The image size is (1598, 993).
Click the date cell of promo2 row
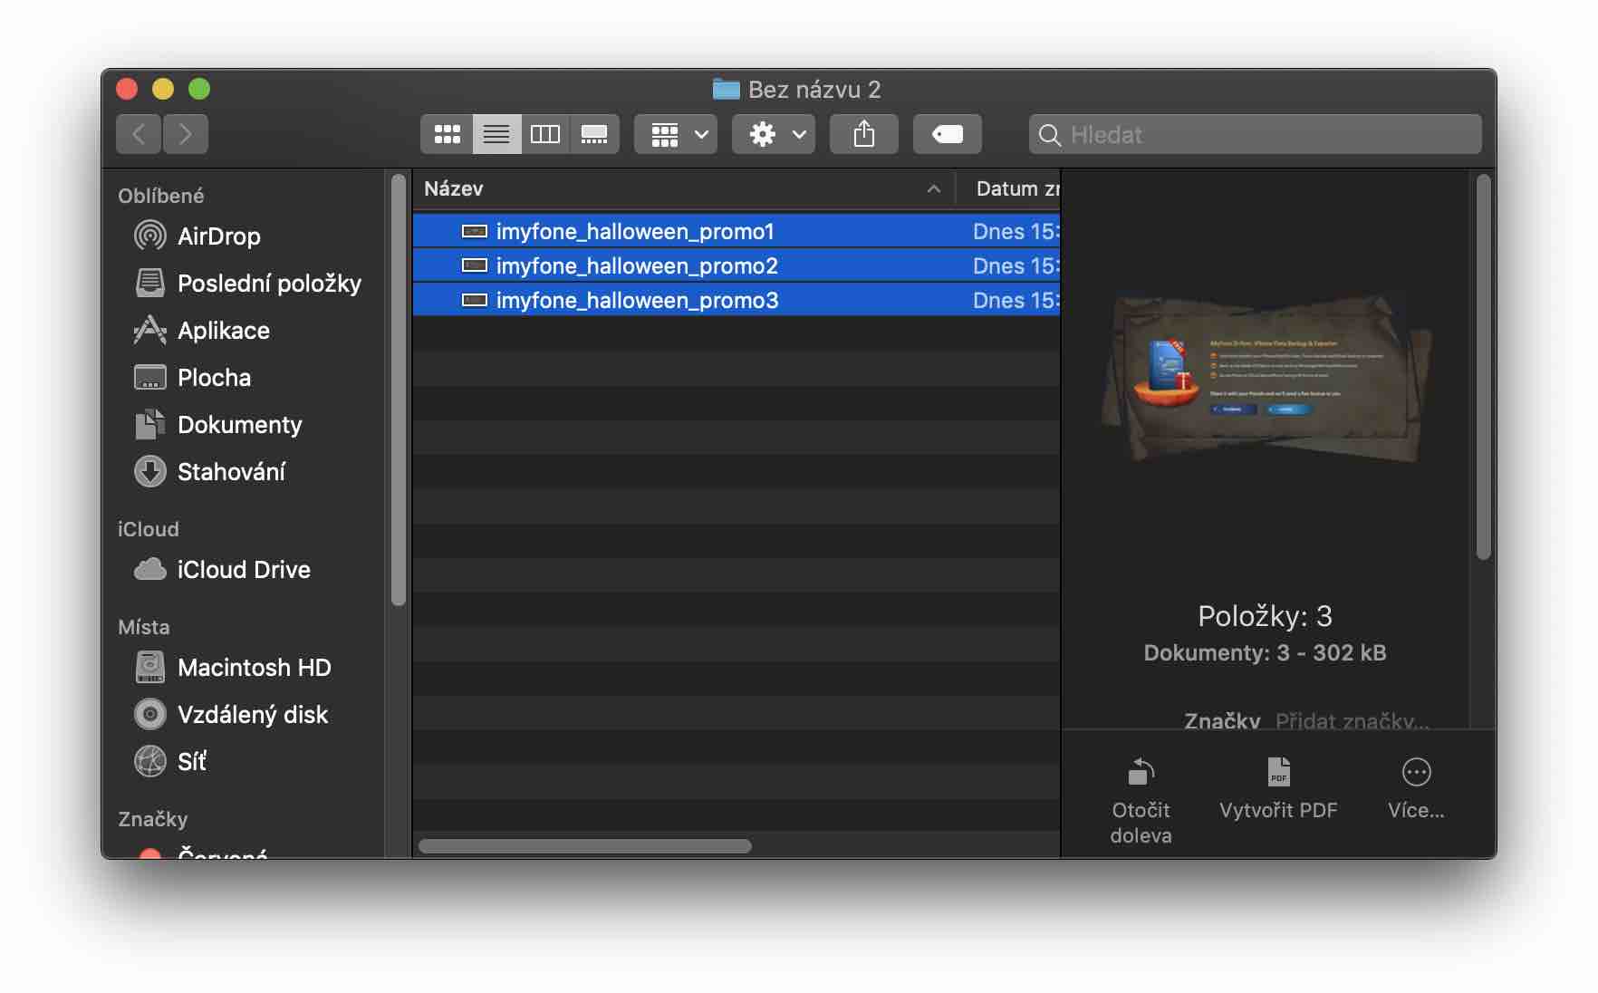[1016, 265]
